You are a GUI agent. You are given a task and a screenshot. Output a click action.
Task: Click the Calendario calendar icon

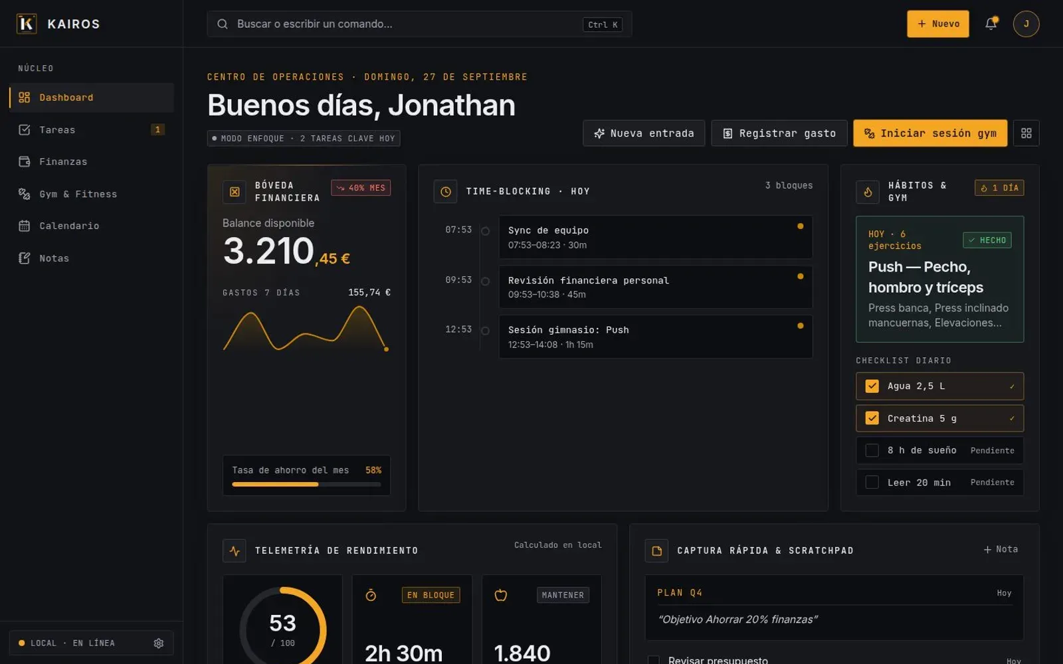(x=25, y=226)
